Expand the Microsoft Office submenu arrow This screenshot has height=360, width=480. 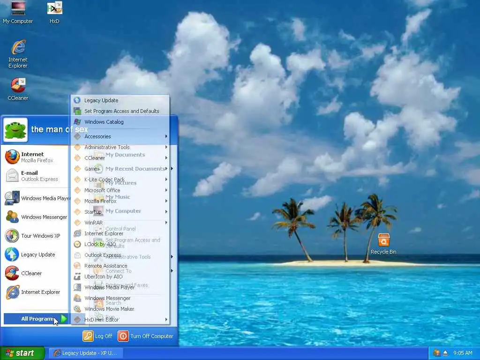click(166, 190)
